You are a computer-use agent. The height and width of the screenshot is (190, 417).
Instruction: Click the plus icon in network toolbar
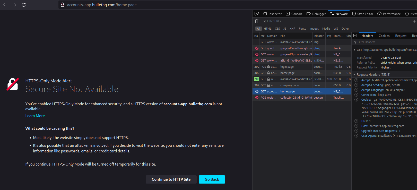pyautogui.click(x=414, y=21)
